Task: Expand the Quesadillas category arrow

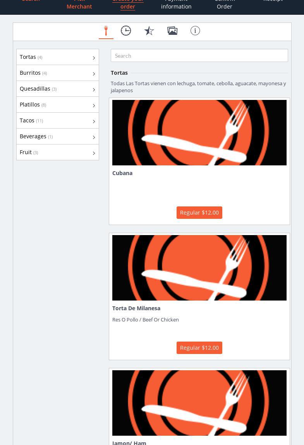Action: point(94,89)
